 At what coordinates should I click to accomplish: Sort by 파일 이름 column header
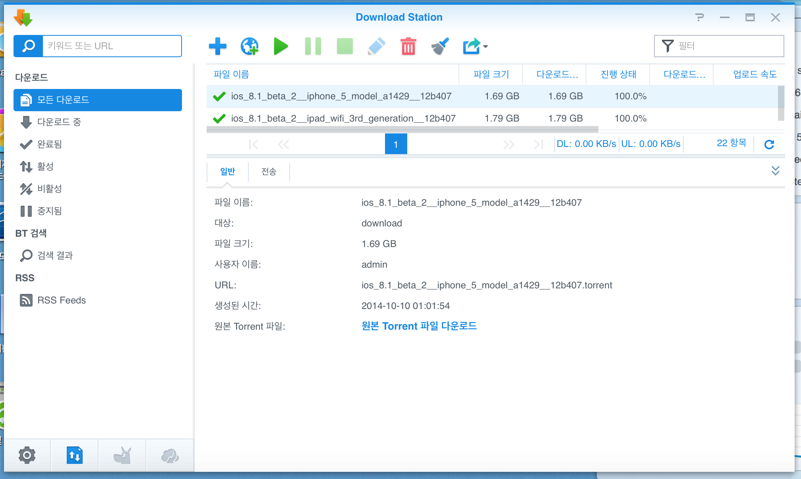pyautogui.click(x=333, y=74)
